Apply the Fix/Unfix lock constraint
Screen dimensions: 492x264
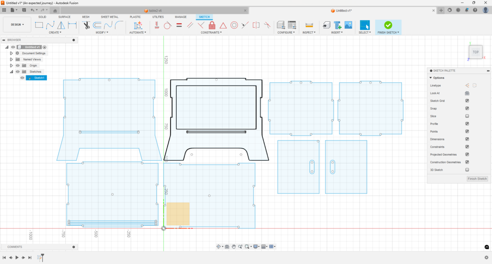point(212,25)
